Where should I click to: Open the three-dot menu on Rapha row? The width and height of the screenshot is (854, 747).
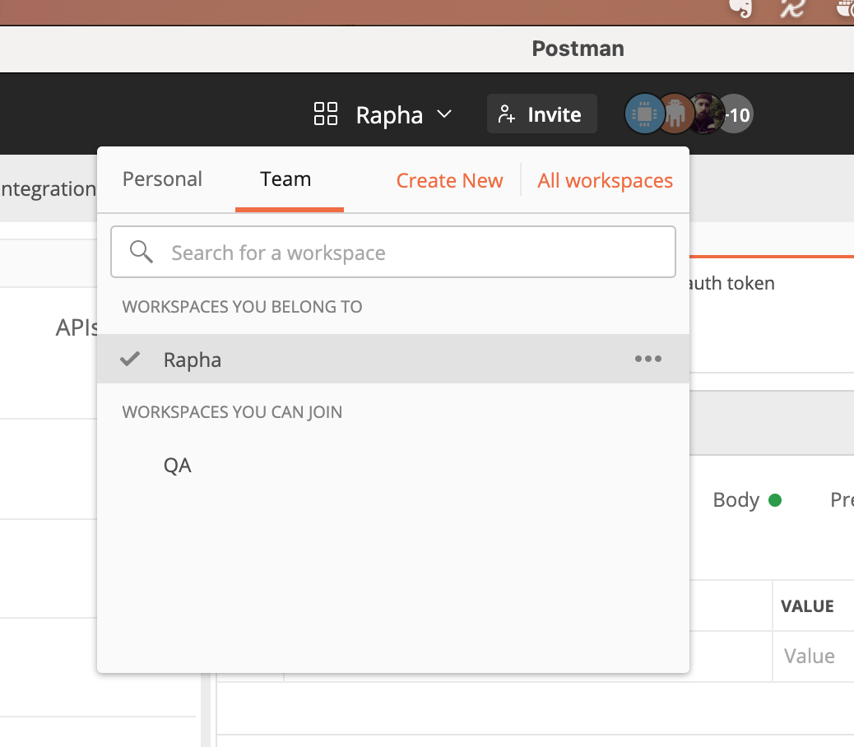pos(647,359)
